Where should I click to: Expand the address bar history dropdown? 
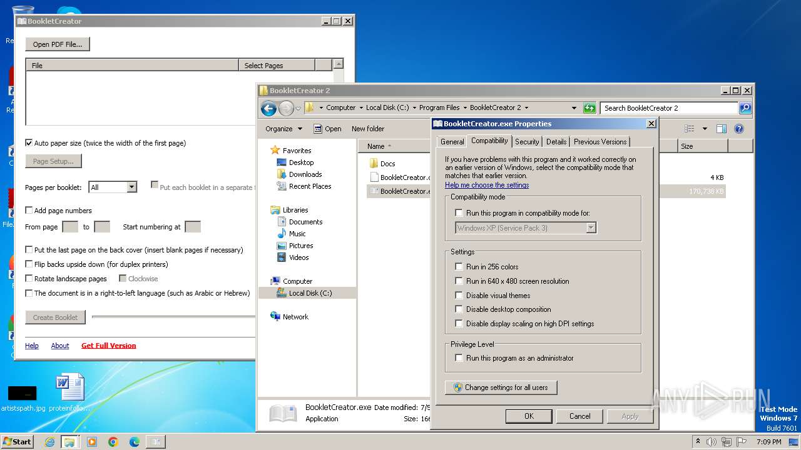coord(574,108)
